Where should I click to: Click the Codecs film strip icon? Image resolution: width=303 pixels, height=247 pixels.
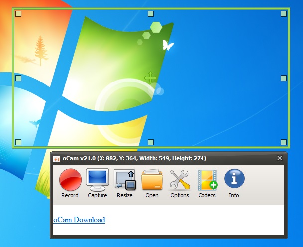[207, 180]
